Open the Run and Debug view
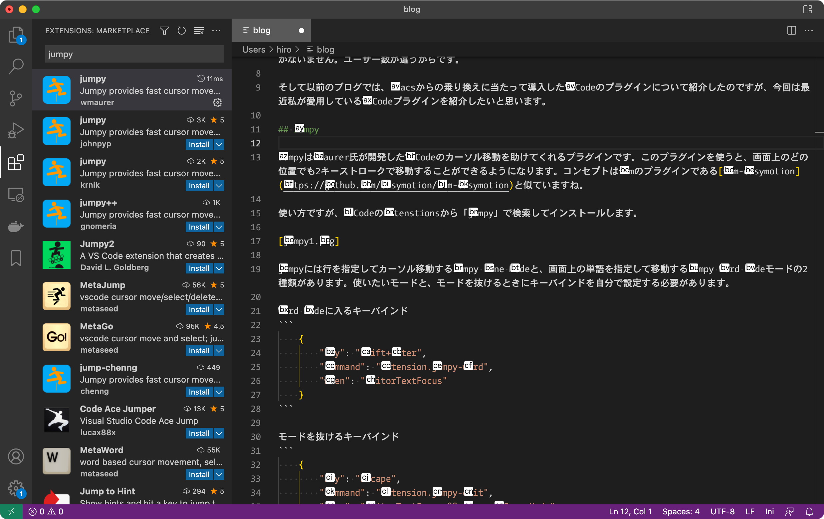 coord(16,131)
